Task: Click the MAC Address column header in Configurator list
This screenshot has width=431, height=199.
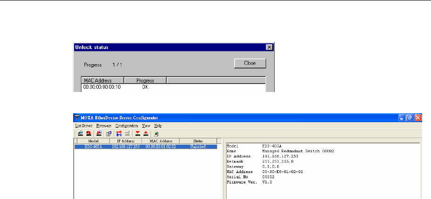Action: (x=161, y=141)
